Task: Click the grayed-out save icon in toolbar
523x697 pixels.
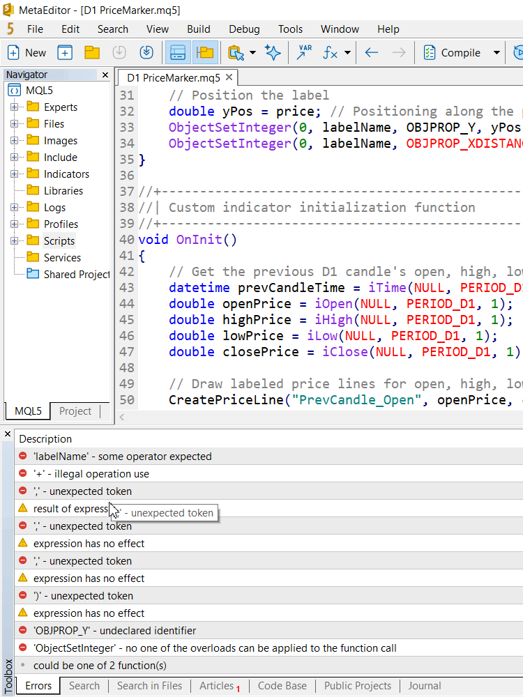Action: [x=119, y=52]
